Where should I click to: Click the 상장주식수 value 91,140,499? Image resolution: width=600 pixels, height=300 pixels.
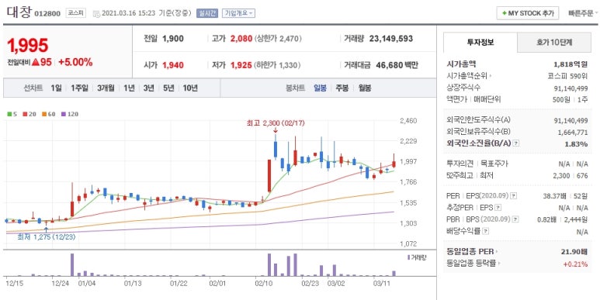pyautogui.click(x=571, y=88)
